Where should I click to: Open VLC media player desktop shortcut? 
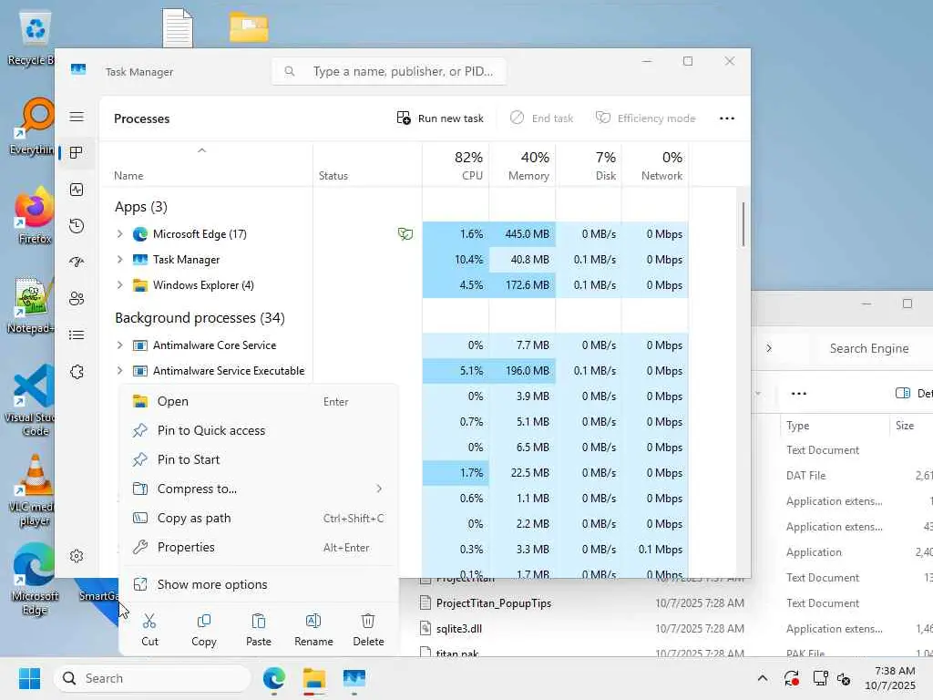click(x=35, y=490)
